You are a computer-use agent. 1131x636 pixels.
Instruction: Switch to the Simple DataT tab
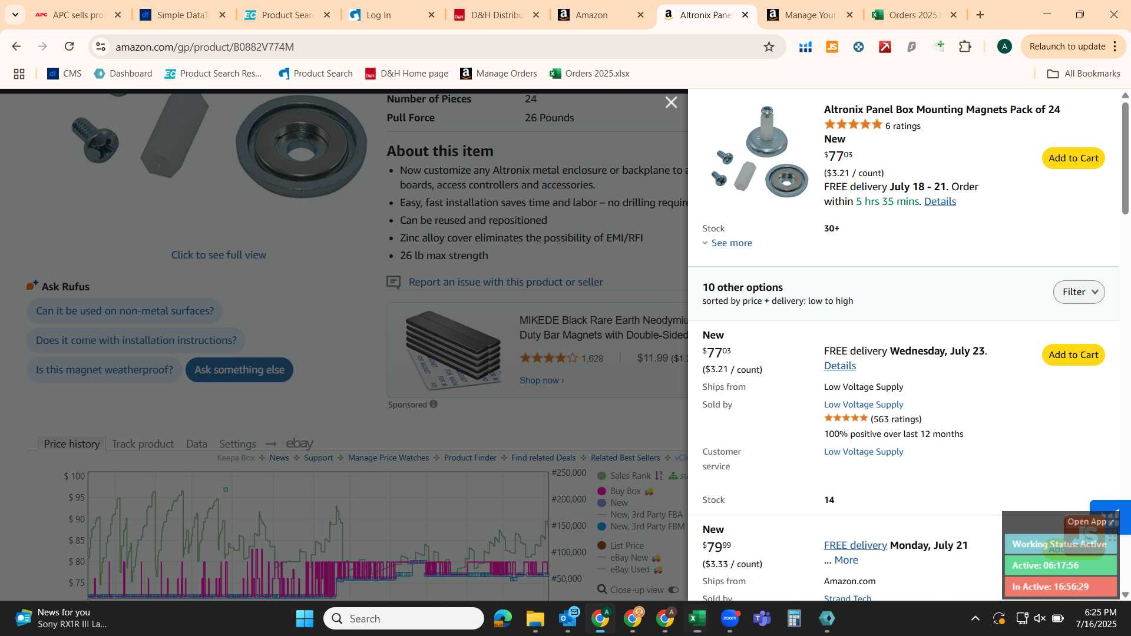(x=183, y=15)
